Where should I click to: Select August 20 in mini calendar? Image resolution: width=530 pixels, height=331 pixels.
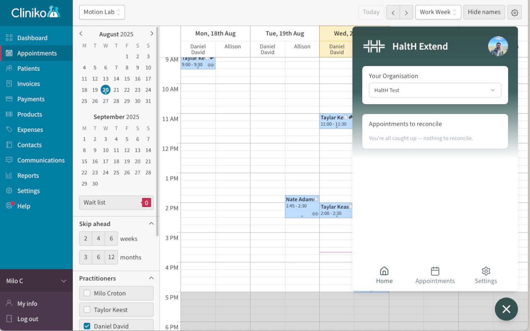click(106, 90)
